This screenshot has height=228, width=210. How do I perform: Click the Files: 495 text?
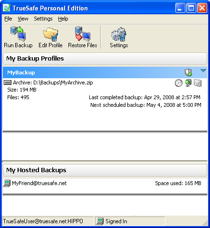click(x=18, y=97)
